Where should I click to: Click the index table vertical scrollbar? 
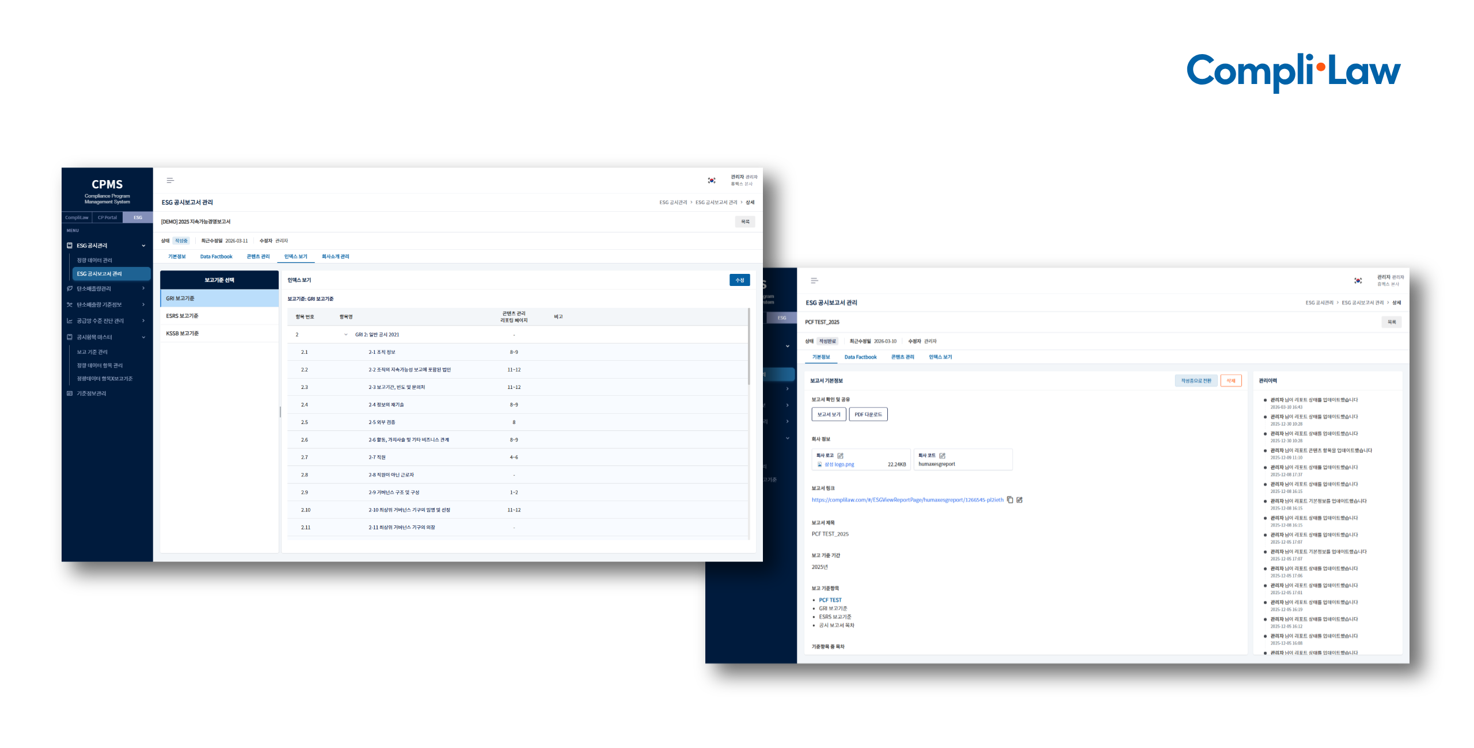[749, 345]
